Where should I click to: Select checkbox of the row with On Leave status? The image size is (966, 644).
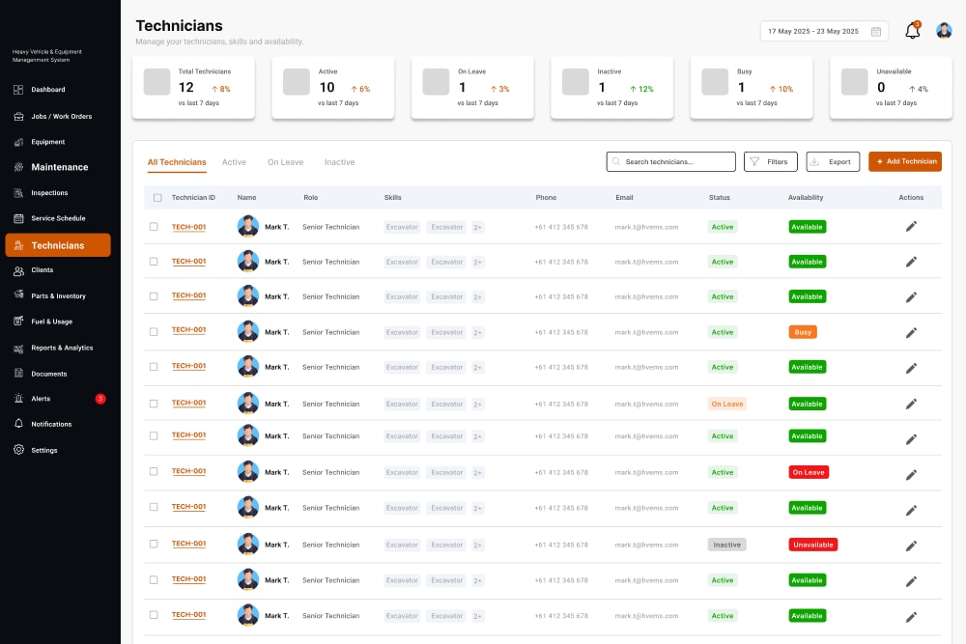coord(154,404)
